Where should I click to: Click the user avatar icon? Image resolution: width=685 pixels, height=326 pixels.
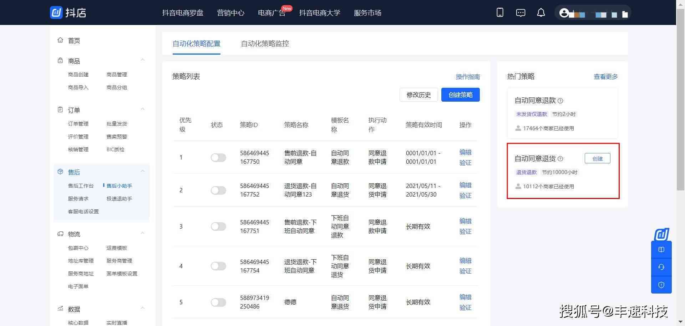pos(564,13)
